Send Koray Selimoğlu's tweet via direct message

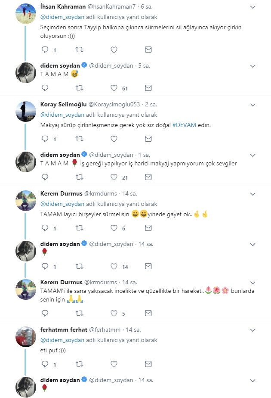click(x=148, y=139)
